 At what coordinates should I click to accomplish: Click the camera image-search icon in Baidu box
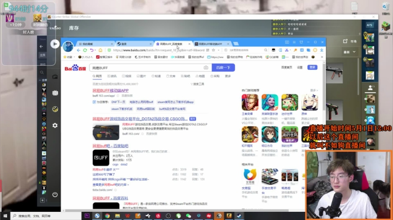coord(206,68)
